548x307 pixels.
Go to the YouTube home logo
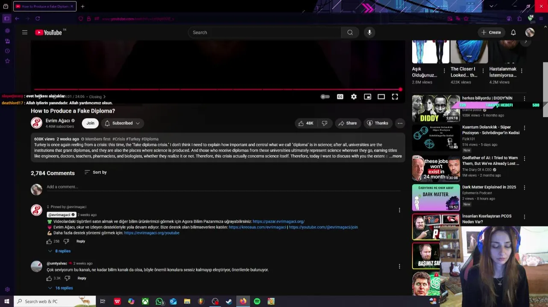pyautogui.click(x=49, y=32)
